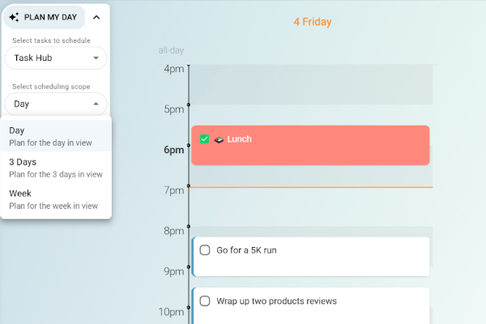
Task: Toggle the scheduling scope Day dropdown
Action: [55, 104]
